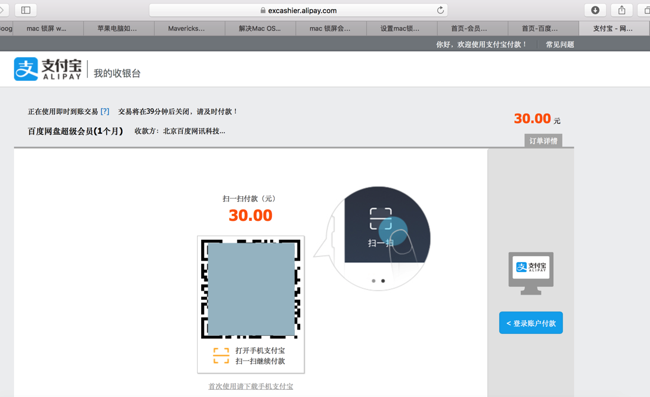Screen dimensions: 650x397
Task: Switch to the "解决Mac OS..." tab
Action: tap(260, 28)
